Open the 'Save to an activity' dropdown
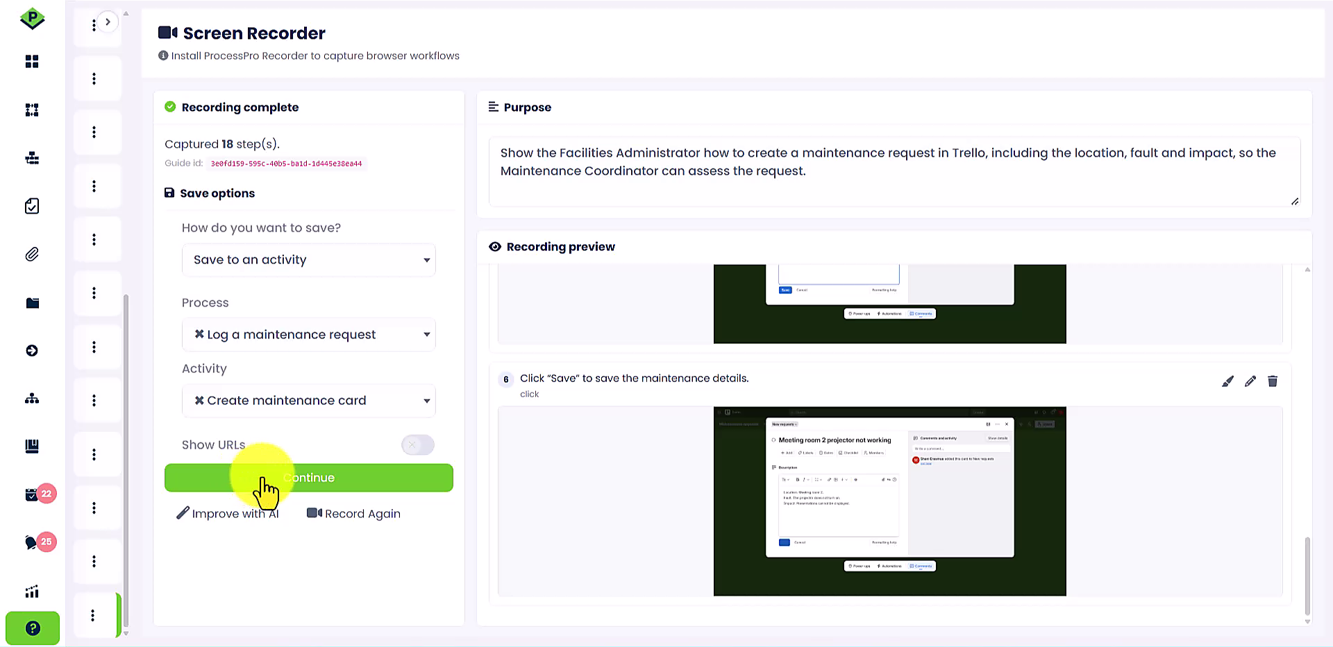 (309, 260)
